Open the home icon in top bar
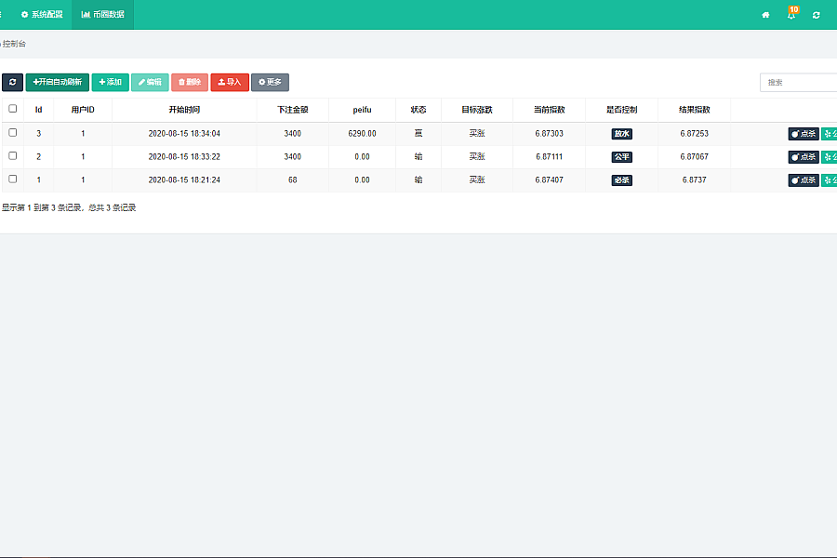Screen dimensions: 837x558 tap(765, 15)
